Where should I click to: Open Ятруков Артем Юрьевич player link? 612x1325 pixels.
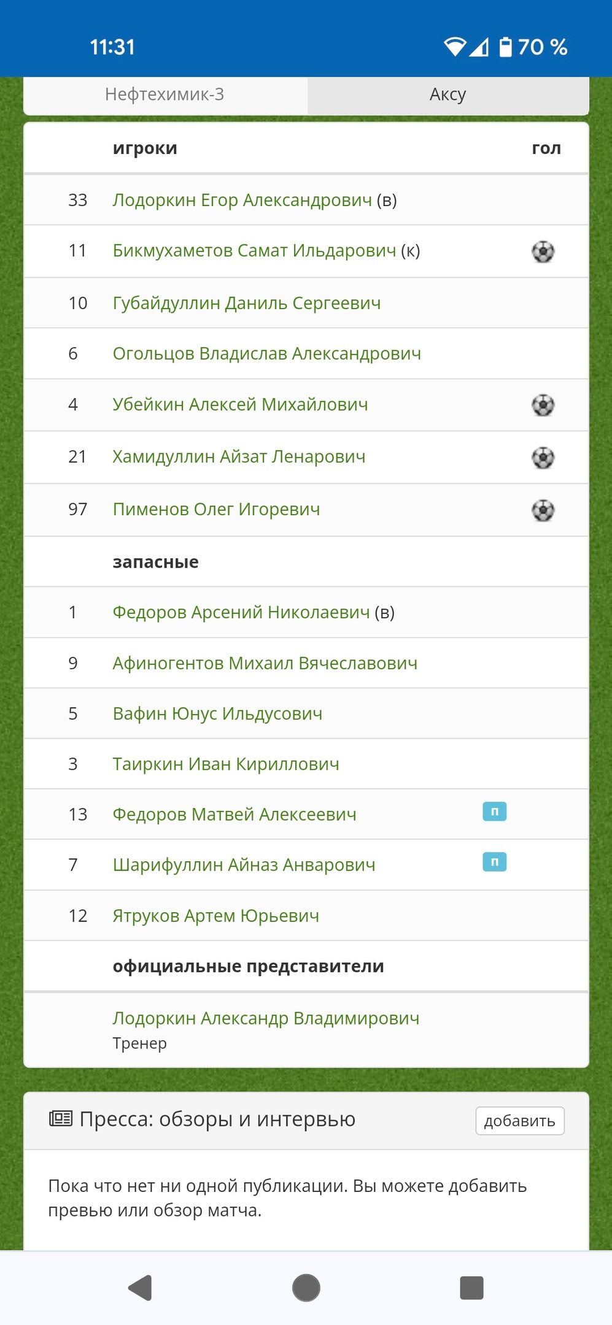point(216,916)
